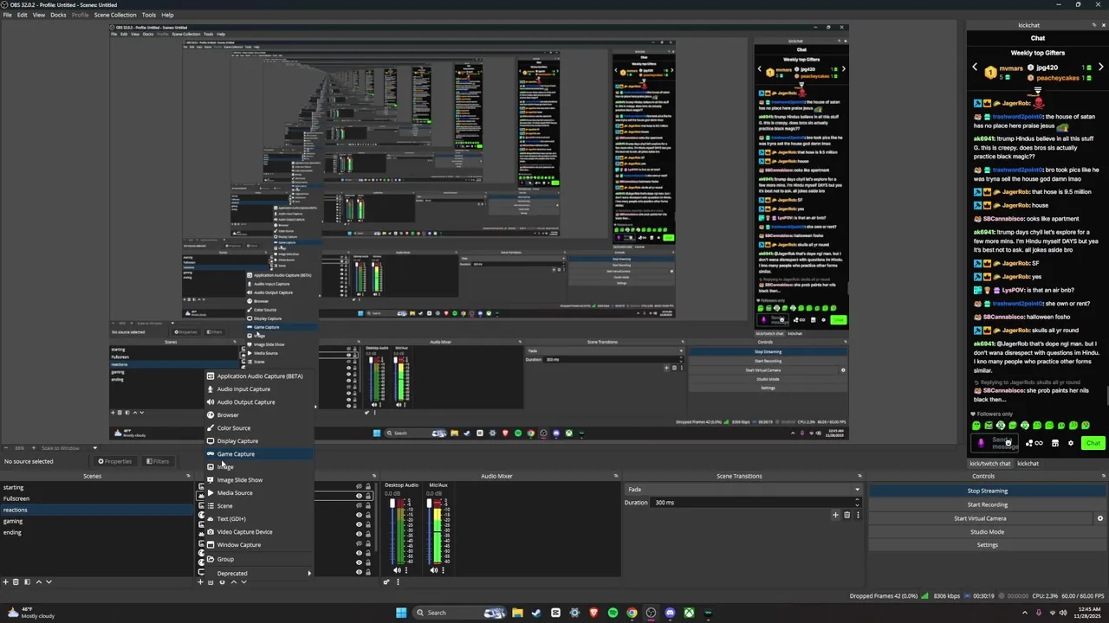The image size is (1109, 623).
Task: Click Start Recording button
Action: pyautogui.click(x=987, y=504)
